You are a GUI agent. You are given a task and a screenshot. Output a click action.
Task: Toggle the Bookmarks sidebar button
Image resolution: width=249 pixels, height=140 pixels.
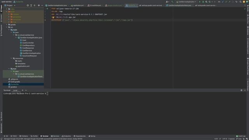click(1, 128)
